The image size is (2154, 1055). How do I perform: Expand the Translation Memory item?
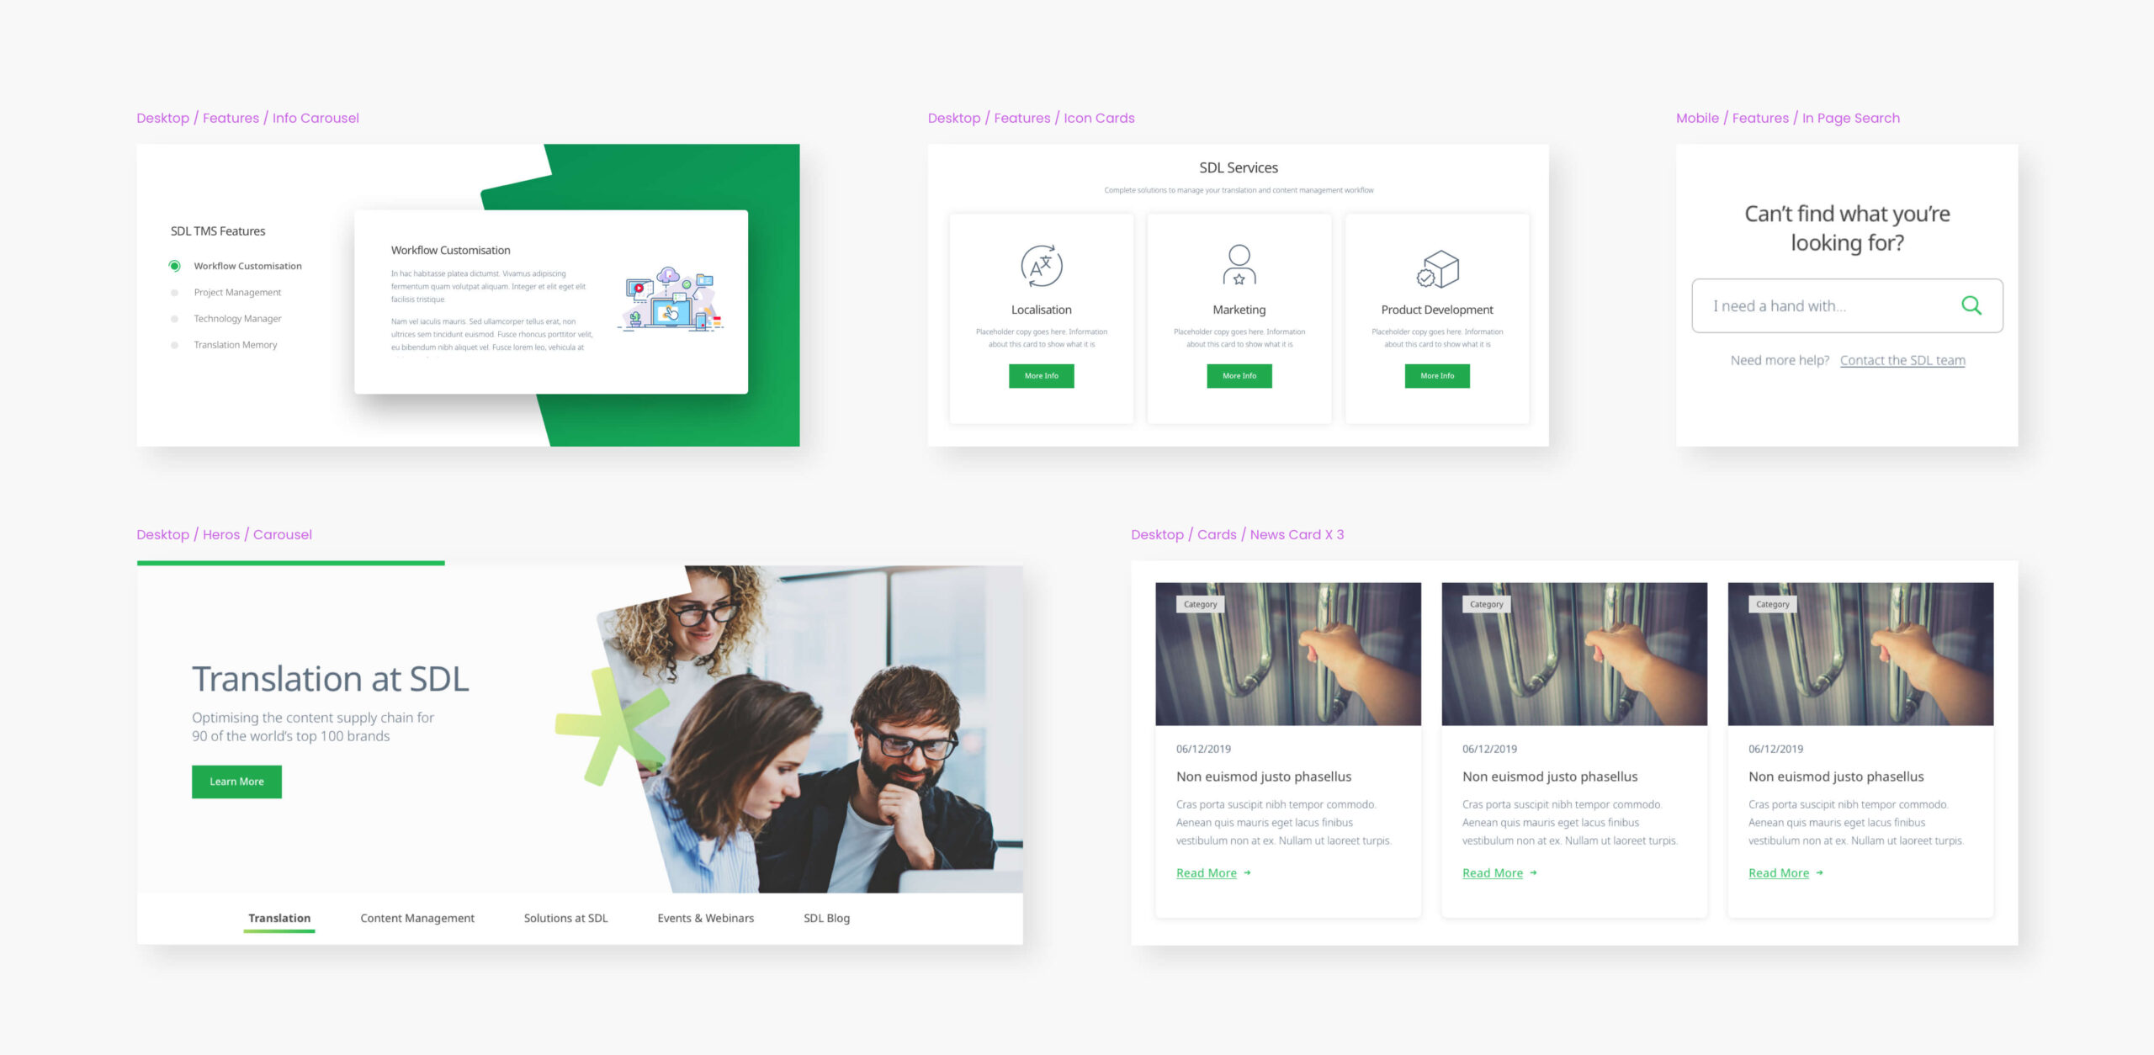point(235,345)
